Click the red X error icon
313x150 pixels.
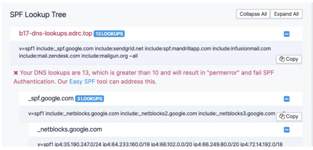coord(16,73)
